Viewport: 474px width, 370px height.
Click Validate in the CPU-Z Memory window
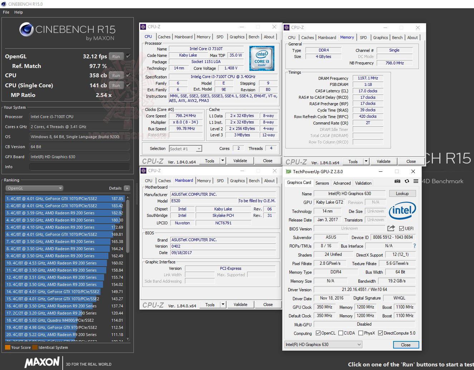click(383, 161)
